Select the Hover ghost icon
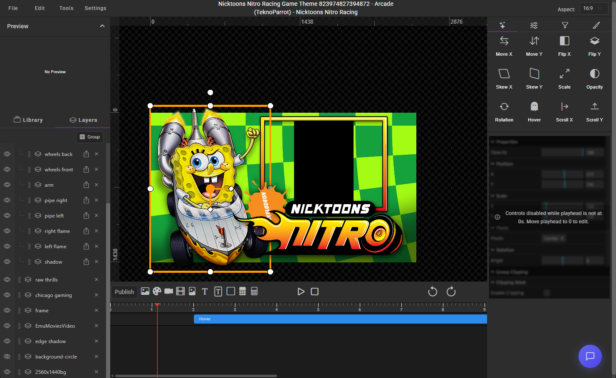The width and height of the screenshot is (616, 378). click(x=534, y=107)
